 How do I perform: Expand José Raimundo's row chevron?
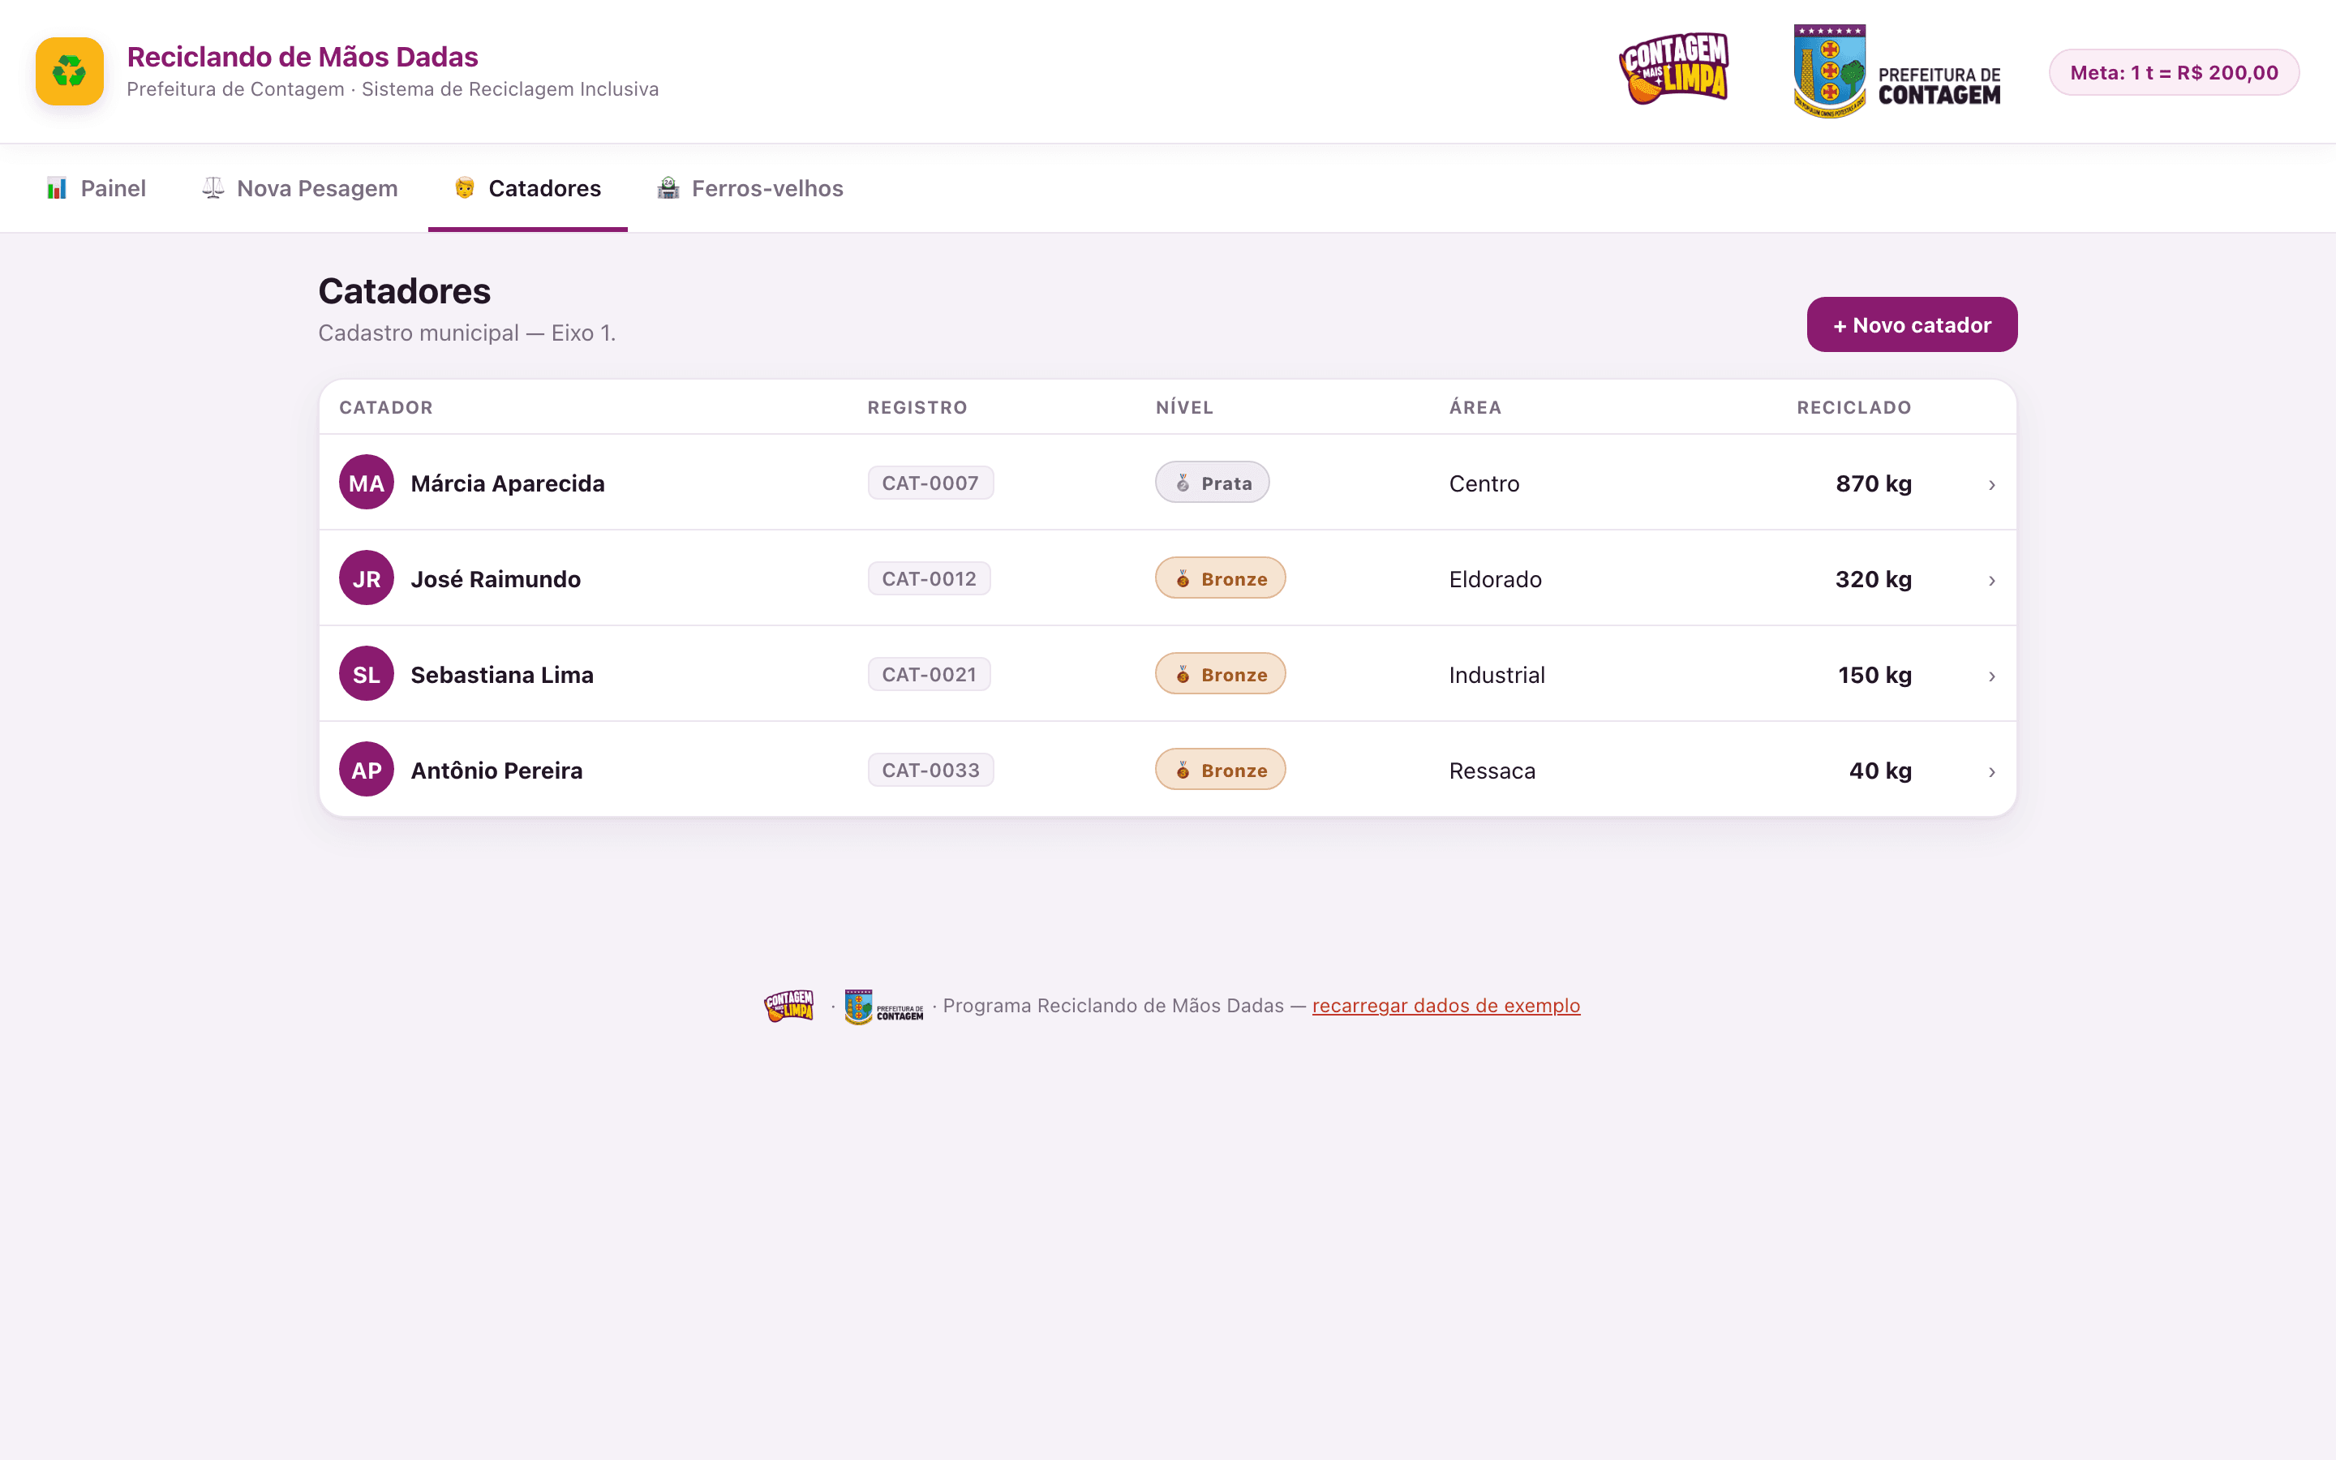click(x=1991, y=580)
